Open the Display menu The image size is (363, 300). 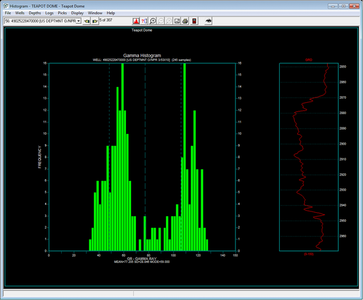77,13
